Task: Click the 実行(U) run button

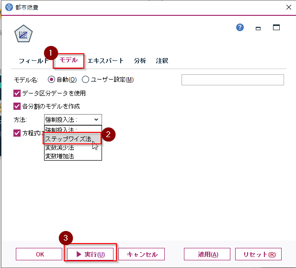Action: [x=90, y=254]
